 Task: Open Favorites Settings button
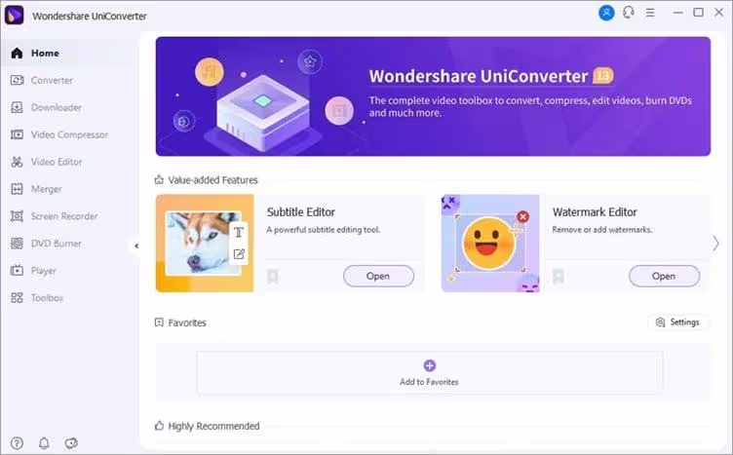(x=677, y=322)
